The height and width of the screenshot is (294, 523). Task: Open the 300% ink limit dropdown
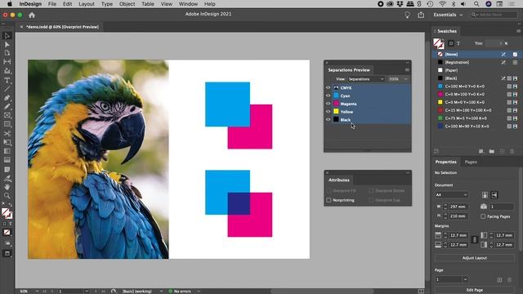tap(398, 79)
